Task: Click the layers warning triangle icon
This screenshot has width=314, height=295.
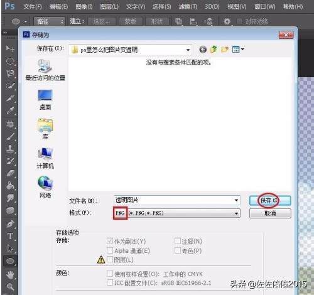Action: click(x=101, y=260)
